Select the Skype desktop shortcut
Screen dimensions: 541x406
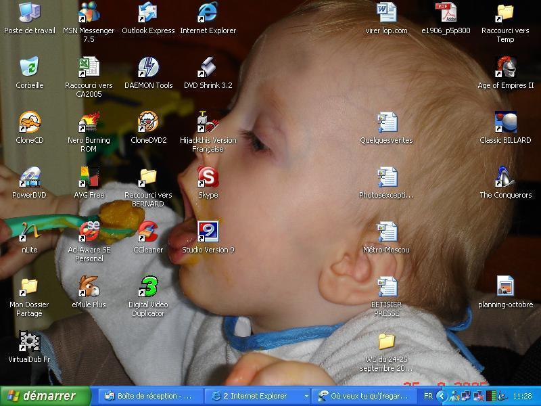pyautogui.click(x=208, y=178)
